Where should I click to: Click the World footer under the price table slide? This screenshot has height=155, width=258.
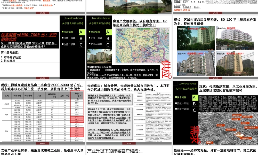[x=43, y=143]
